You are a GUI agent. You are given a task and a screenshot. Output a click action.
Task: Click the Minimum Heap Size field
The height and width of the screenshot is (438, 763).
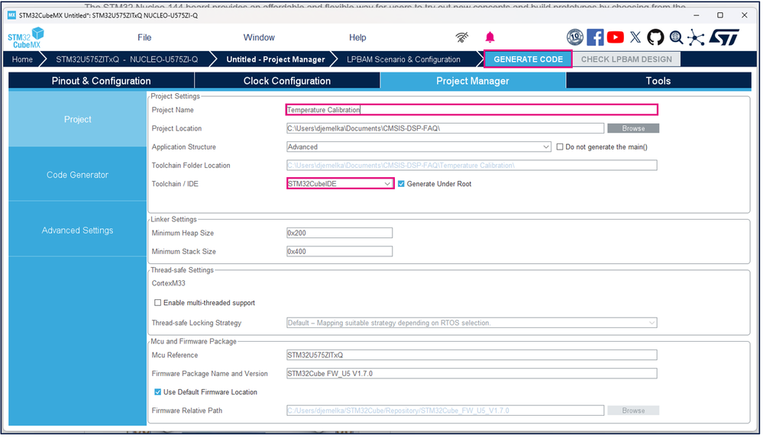(339, 233)
